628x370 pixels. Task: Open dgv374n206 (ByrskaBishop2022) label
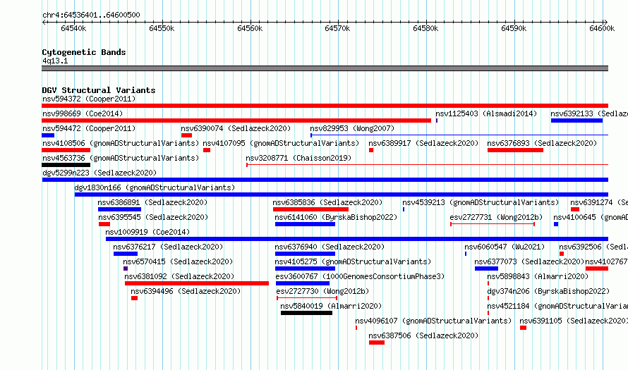(548, 291)
